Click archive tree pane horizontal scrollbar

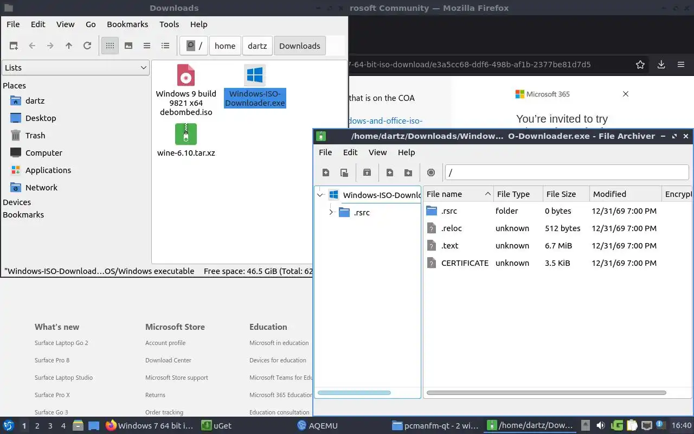pos(354,393)
